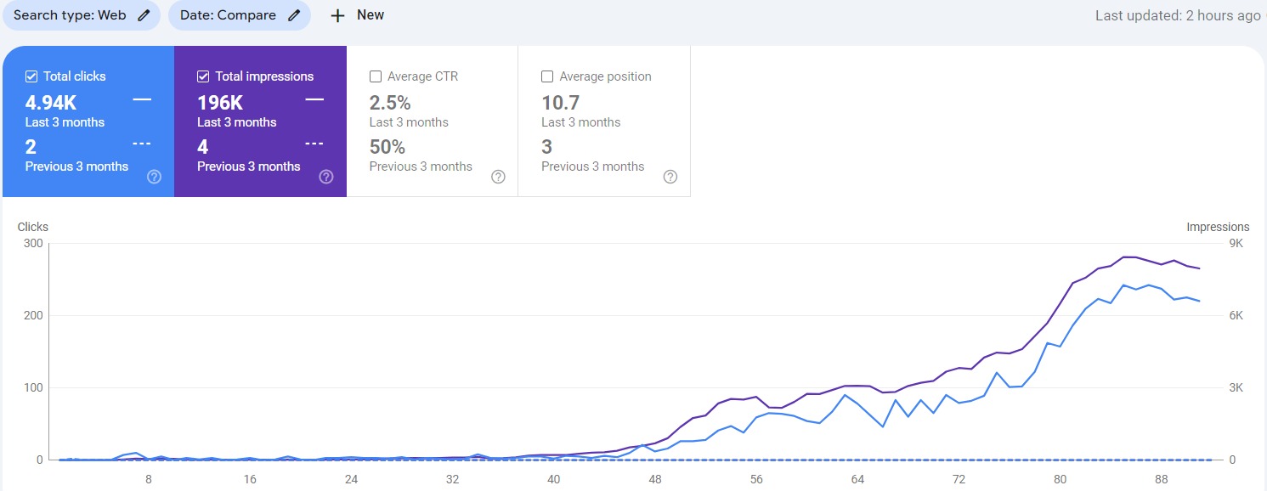Uncheck the Total impressions checkbox
The height and width of the screenshot is (491, 1267).
203,76
